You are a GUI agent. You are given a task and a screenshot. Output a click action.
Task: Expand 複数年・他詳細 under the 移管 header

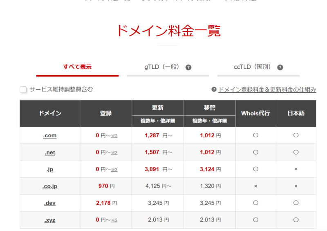pyautogui.click(x=209, y=121)
